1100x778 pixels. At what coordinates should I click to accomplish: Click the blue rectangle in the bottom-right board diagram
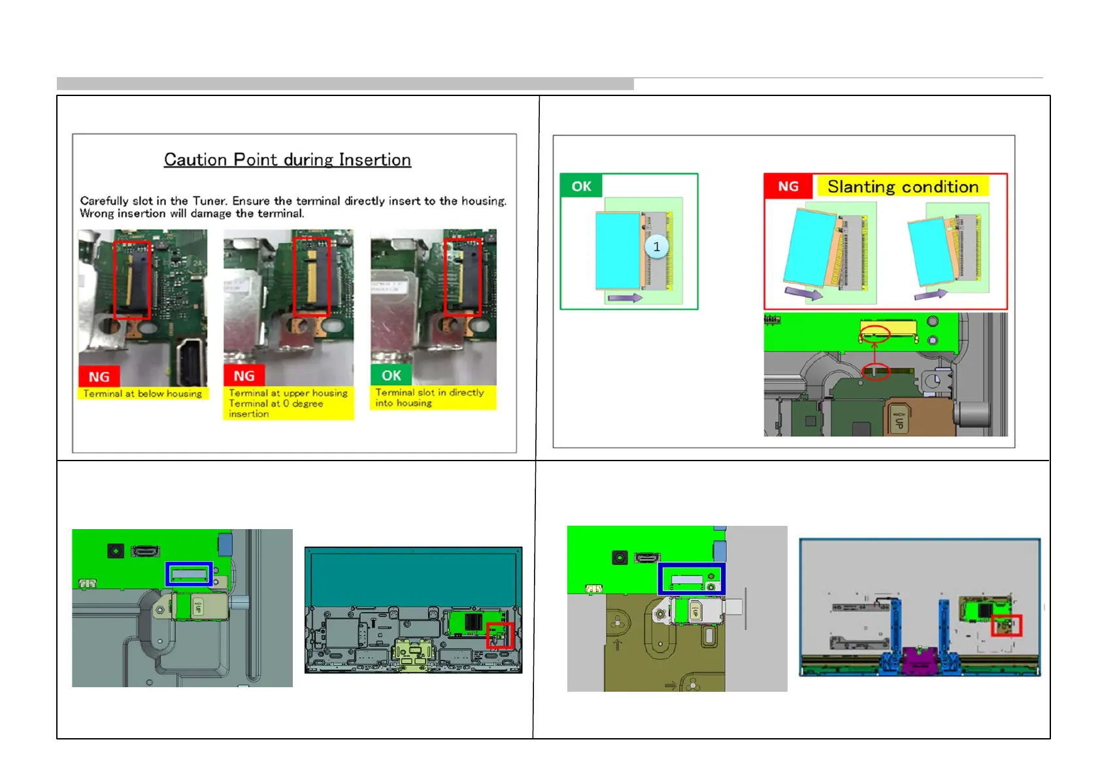click(691, 579)
